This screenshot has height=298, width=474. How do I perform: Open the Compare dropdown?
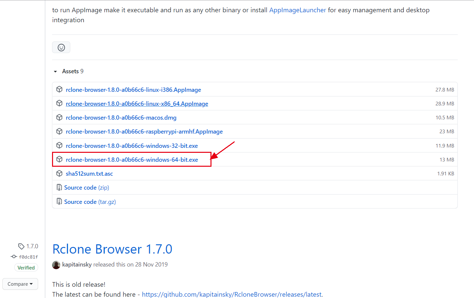tap(20, 284)
